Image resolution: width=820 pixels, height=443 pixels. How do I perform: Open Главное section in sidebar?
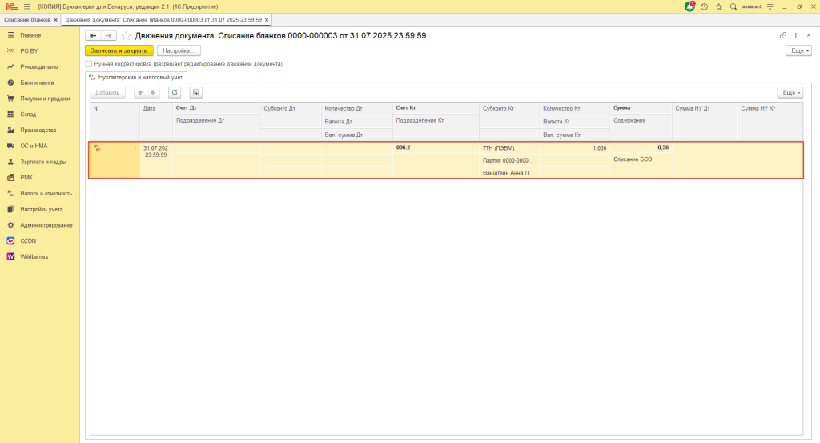30,35
